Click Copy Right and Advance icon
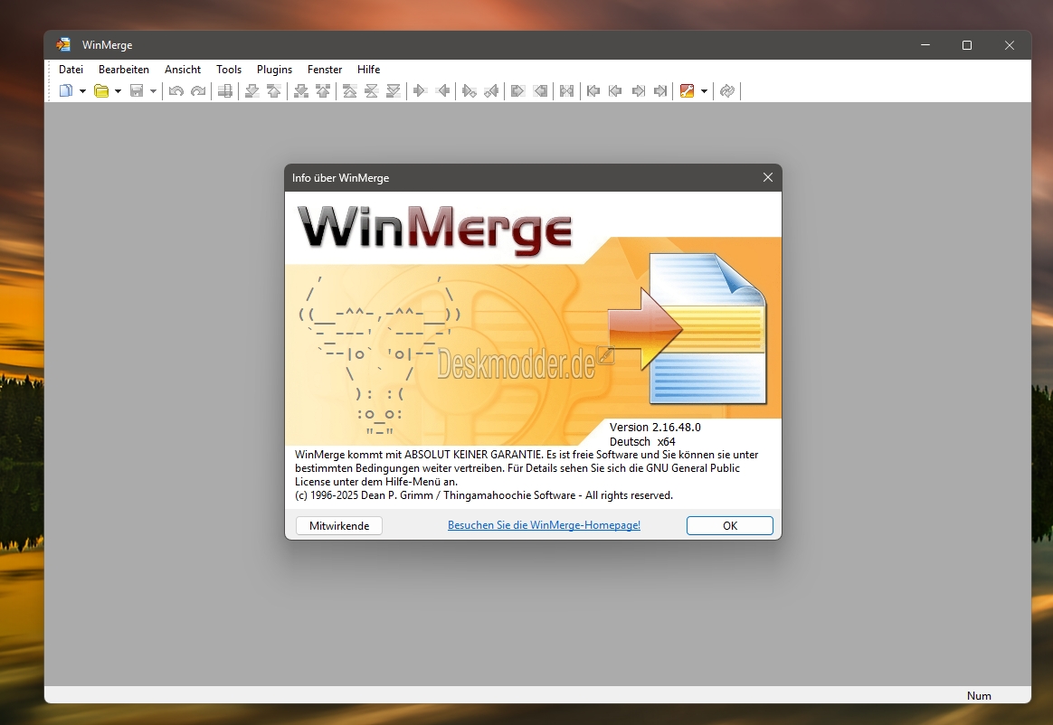The image size is (1053, 725). click(x=470, y=90)
